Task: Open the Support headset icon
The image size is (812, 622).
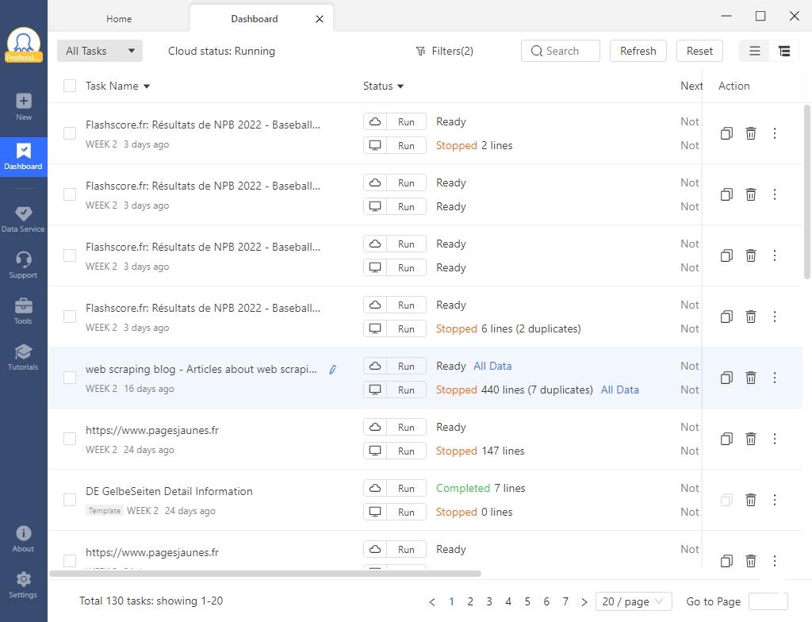Action: click(23, 265)
